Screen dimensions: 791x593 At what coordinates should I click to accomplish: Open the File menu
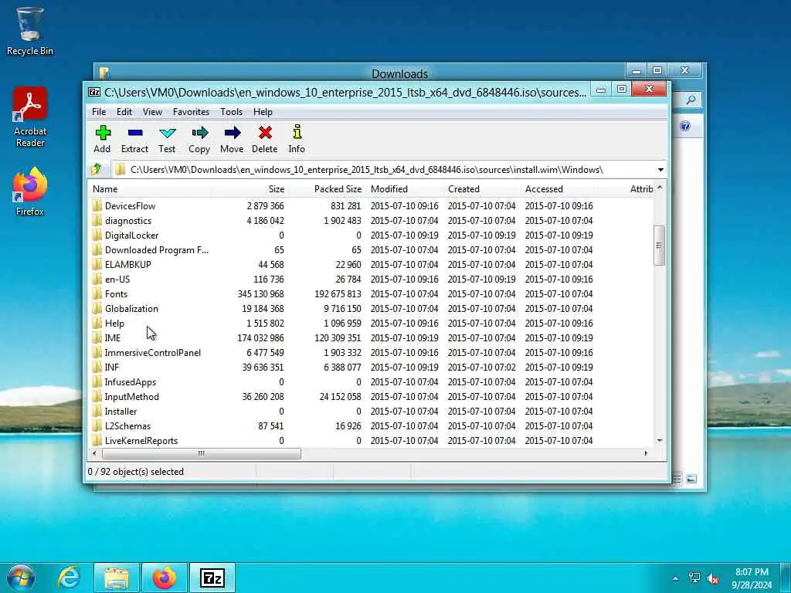click(x=99, y=112)
